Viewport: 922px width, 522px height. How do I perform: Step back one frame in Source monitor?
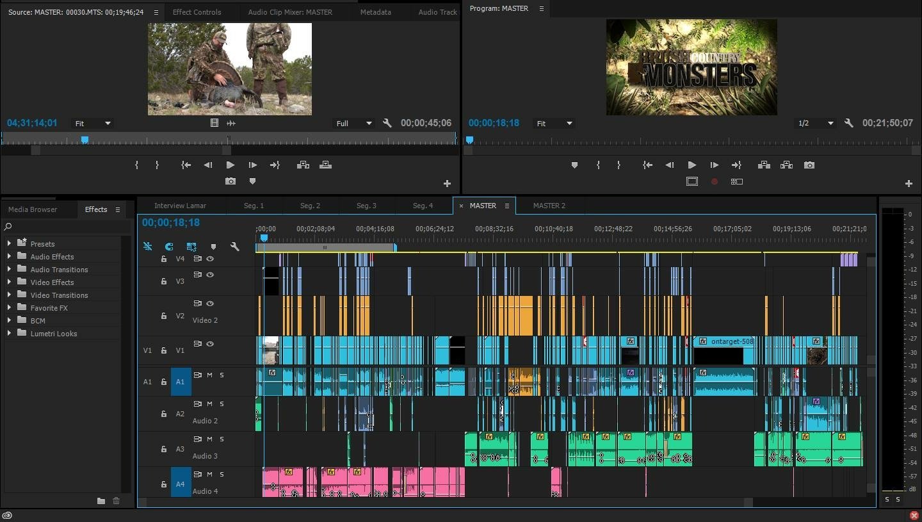[208, 165]
